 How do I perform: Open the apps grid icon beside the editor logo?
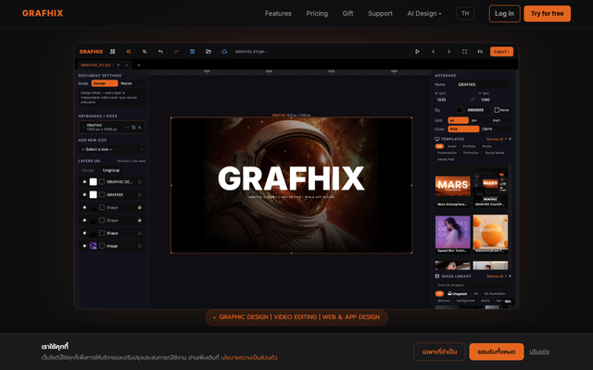(112, 52)
